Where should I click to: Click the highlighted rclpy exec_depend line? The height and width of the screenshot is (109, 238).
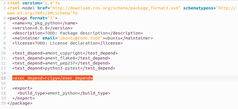[x=53, y=78]
